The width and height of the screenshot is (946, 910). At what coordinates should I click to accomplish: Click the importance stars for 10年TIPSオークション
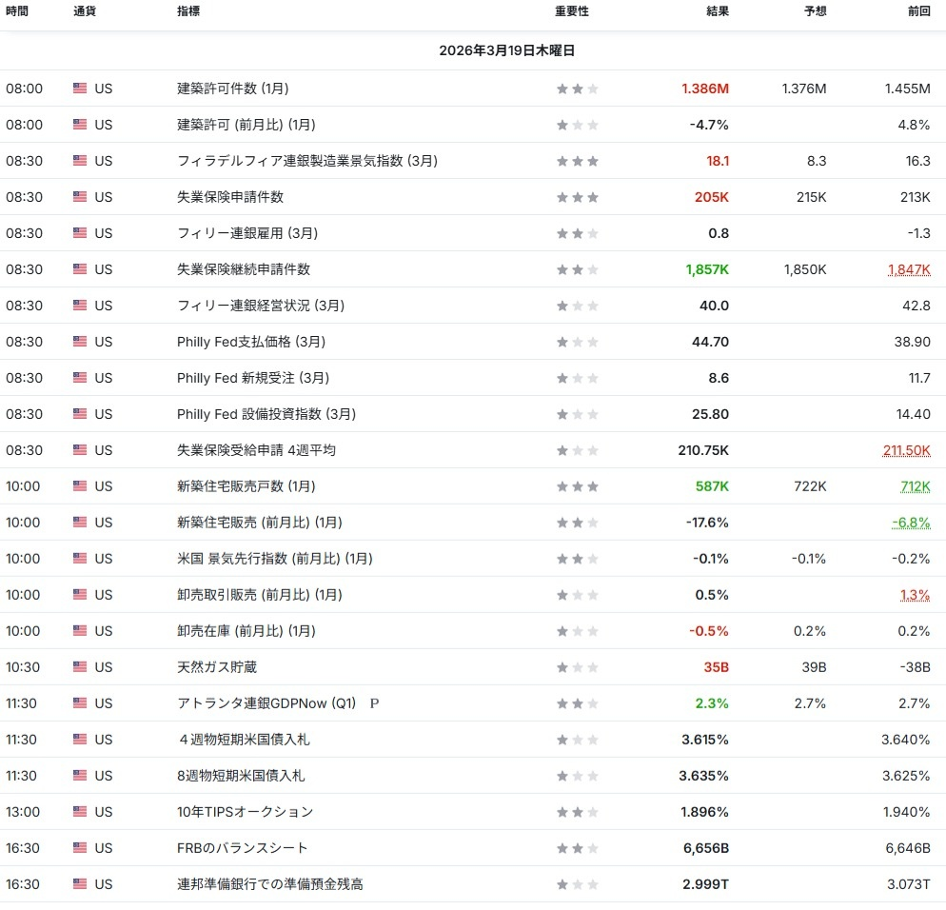pos(578,812)
